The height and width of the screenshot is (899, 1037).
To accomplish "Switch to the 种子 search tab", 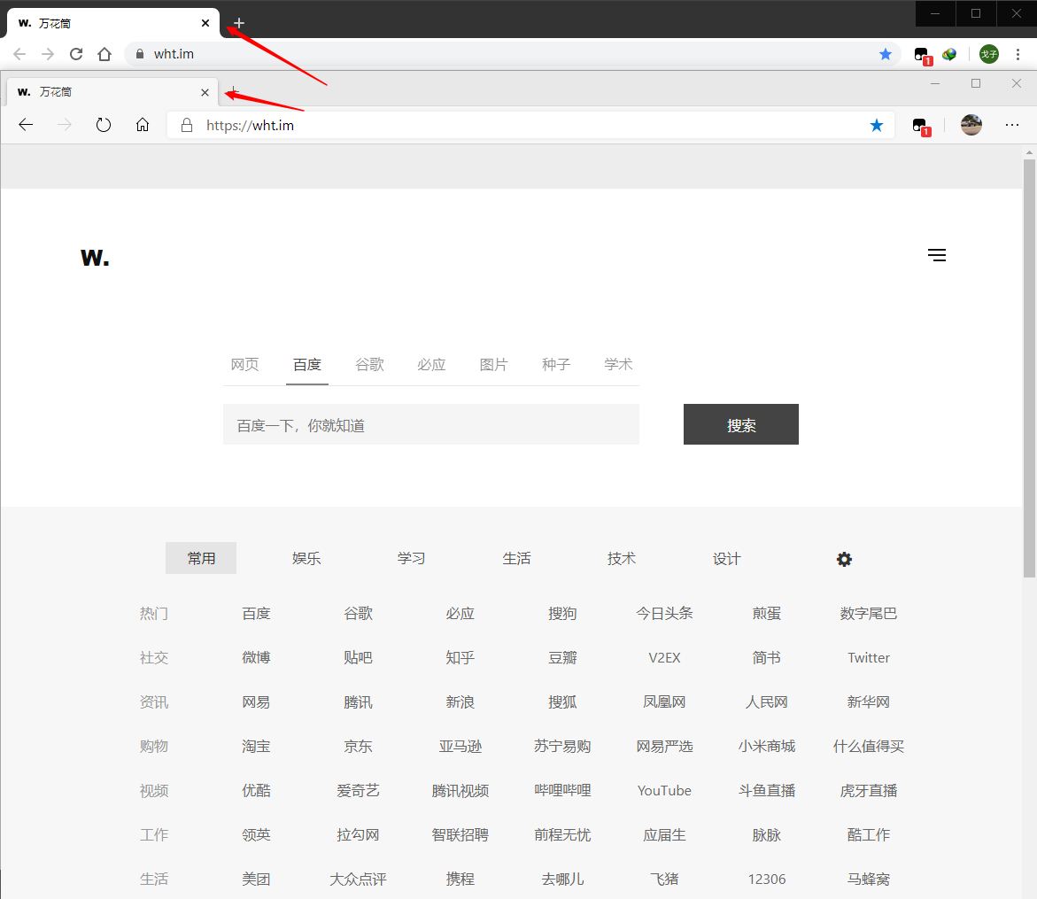I will [x=555, y=365].
